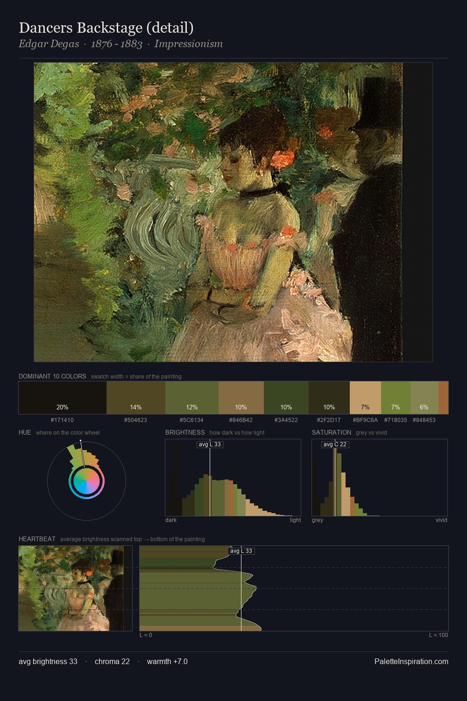
Task: Click the avg L 33 label in Brightness histogram
Action: point(210,444)
